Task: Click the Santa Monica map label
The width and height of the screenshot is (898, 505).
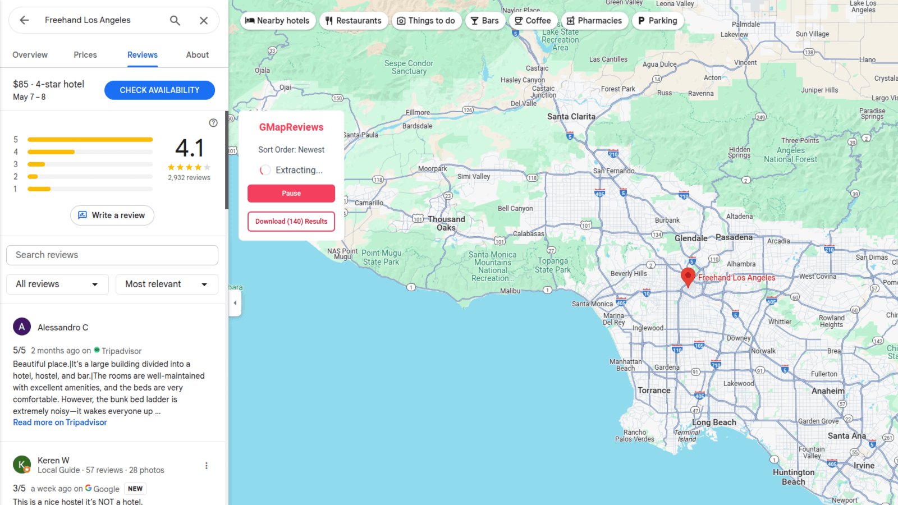Action: point(592,304)
